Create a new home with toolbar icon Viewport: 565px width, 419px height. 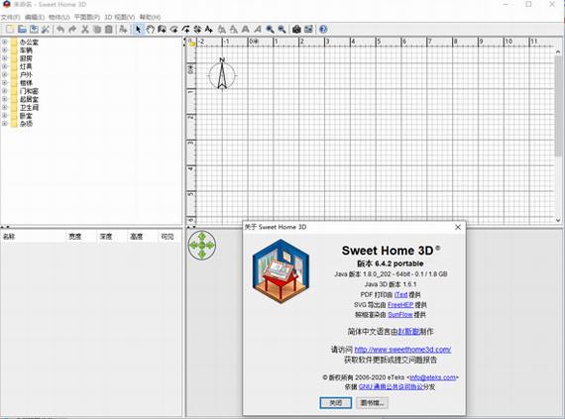pos(10,29)
